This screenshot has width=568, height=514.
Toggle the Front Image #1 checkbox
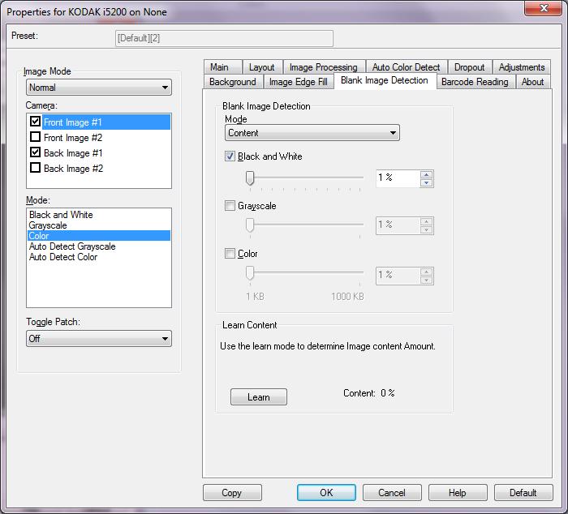35,122
